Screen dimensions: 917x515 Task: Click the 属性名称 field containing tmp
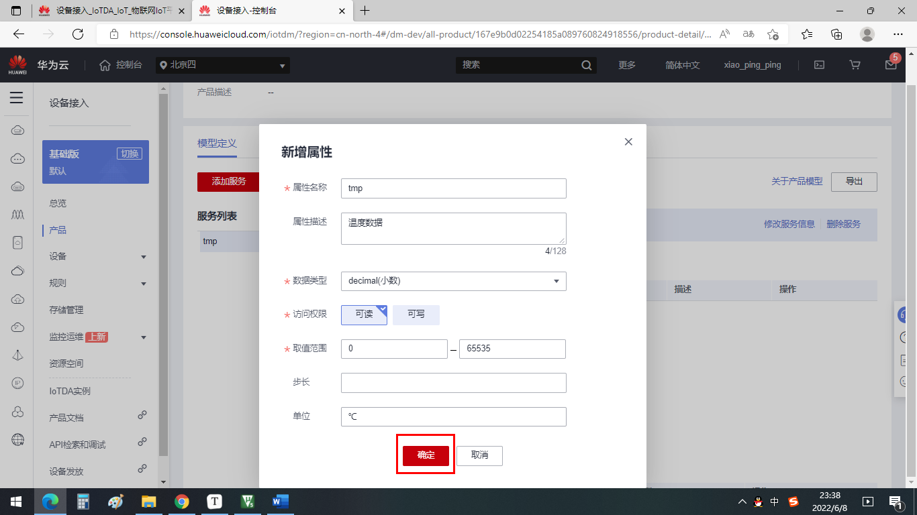pos(454,188)
